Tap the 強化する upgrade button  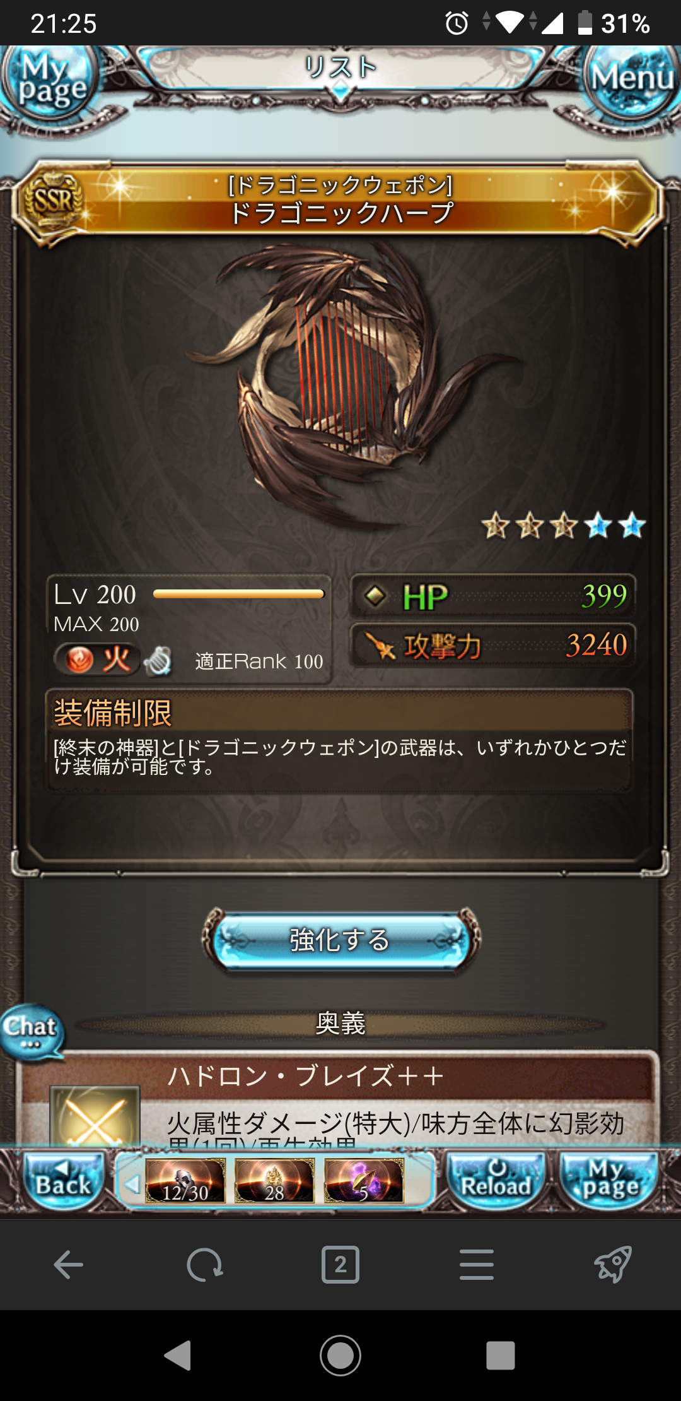pos(340,940)
